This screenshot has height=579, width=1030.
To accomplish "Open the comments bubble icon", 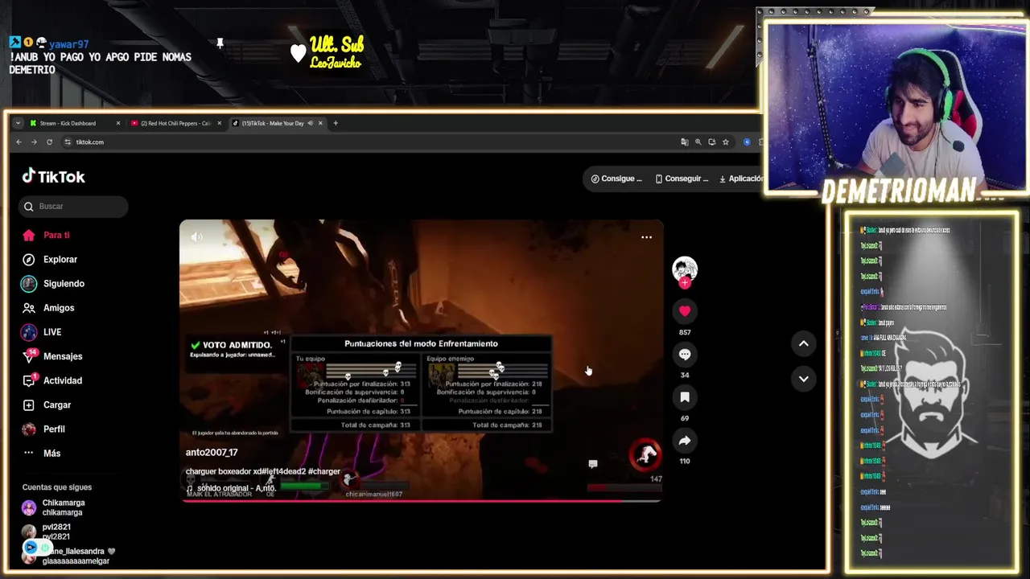I will click(685, 354).
